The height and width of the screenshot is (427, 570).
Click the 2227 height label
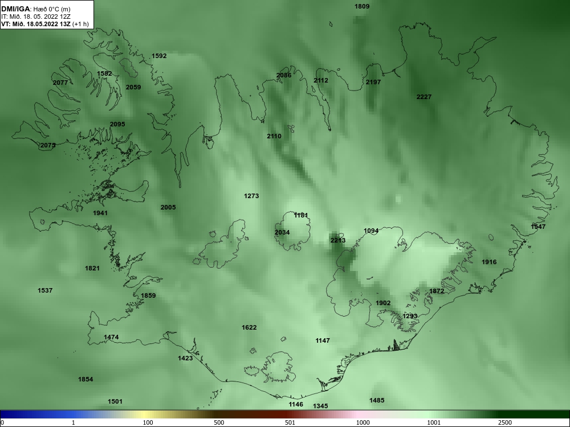click(424, 97)
